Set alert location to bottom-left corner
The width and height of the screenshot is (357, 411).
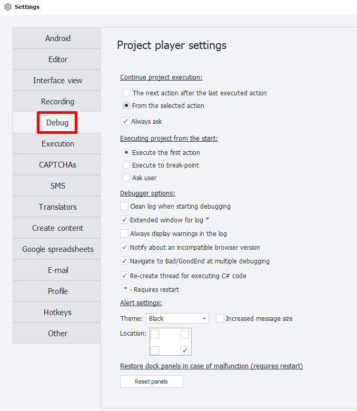[x=155, y=350]
